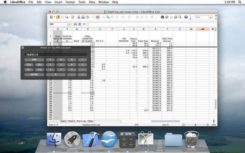Click CHS button on RPN calculator

click(34, 59)
